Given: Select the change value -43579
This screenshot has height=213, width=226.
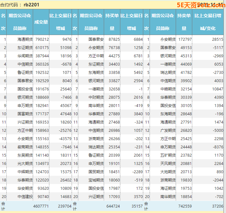Looking at the screenshot, I should tap(65, 139).
